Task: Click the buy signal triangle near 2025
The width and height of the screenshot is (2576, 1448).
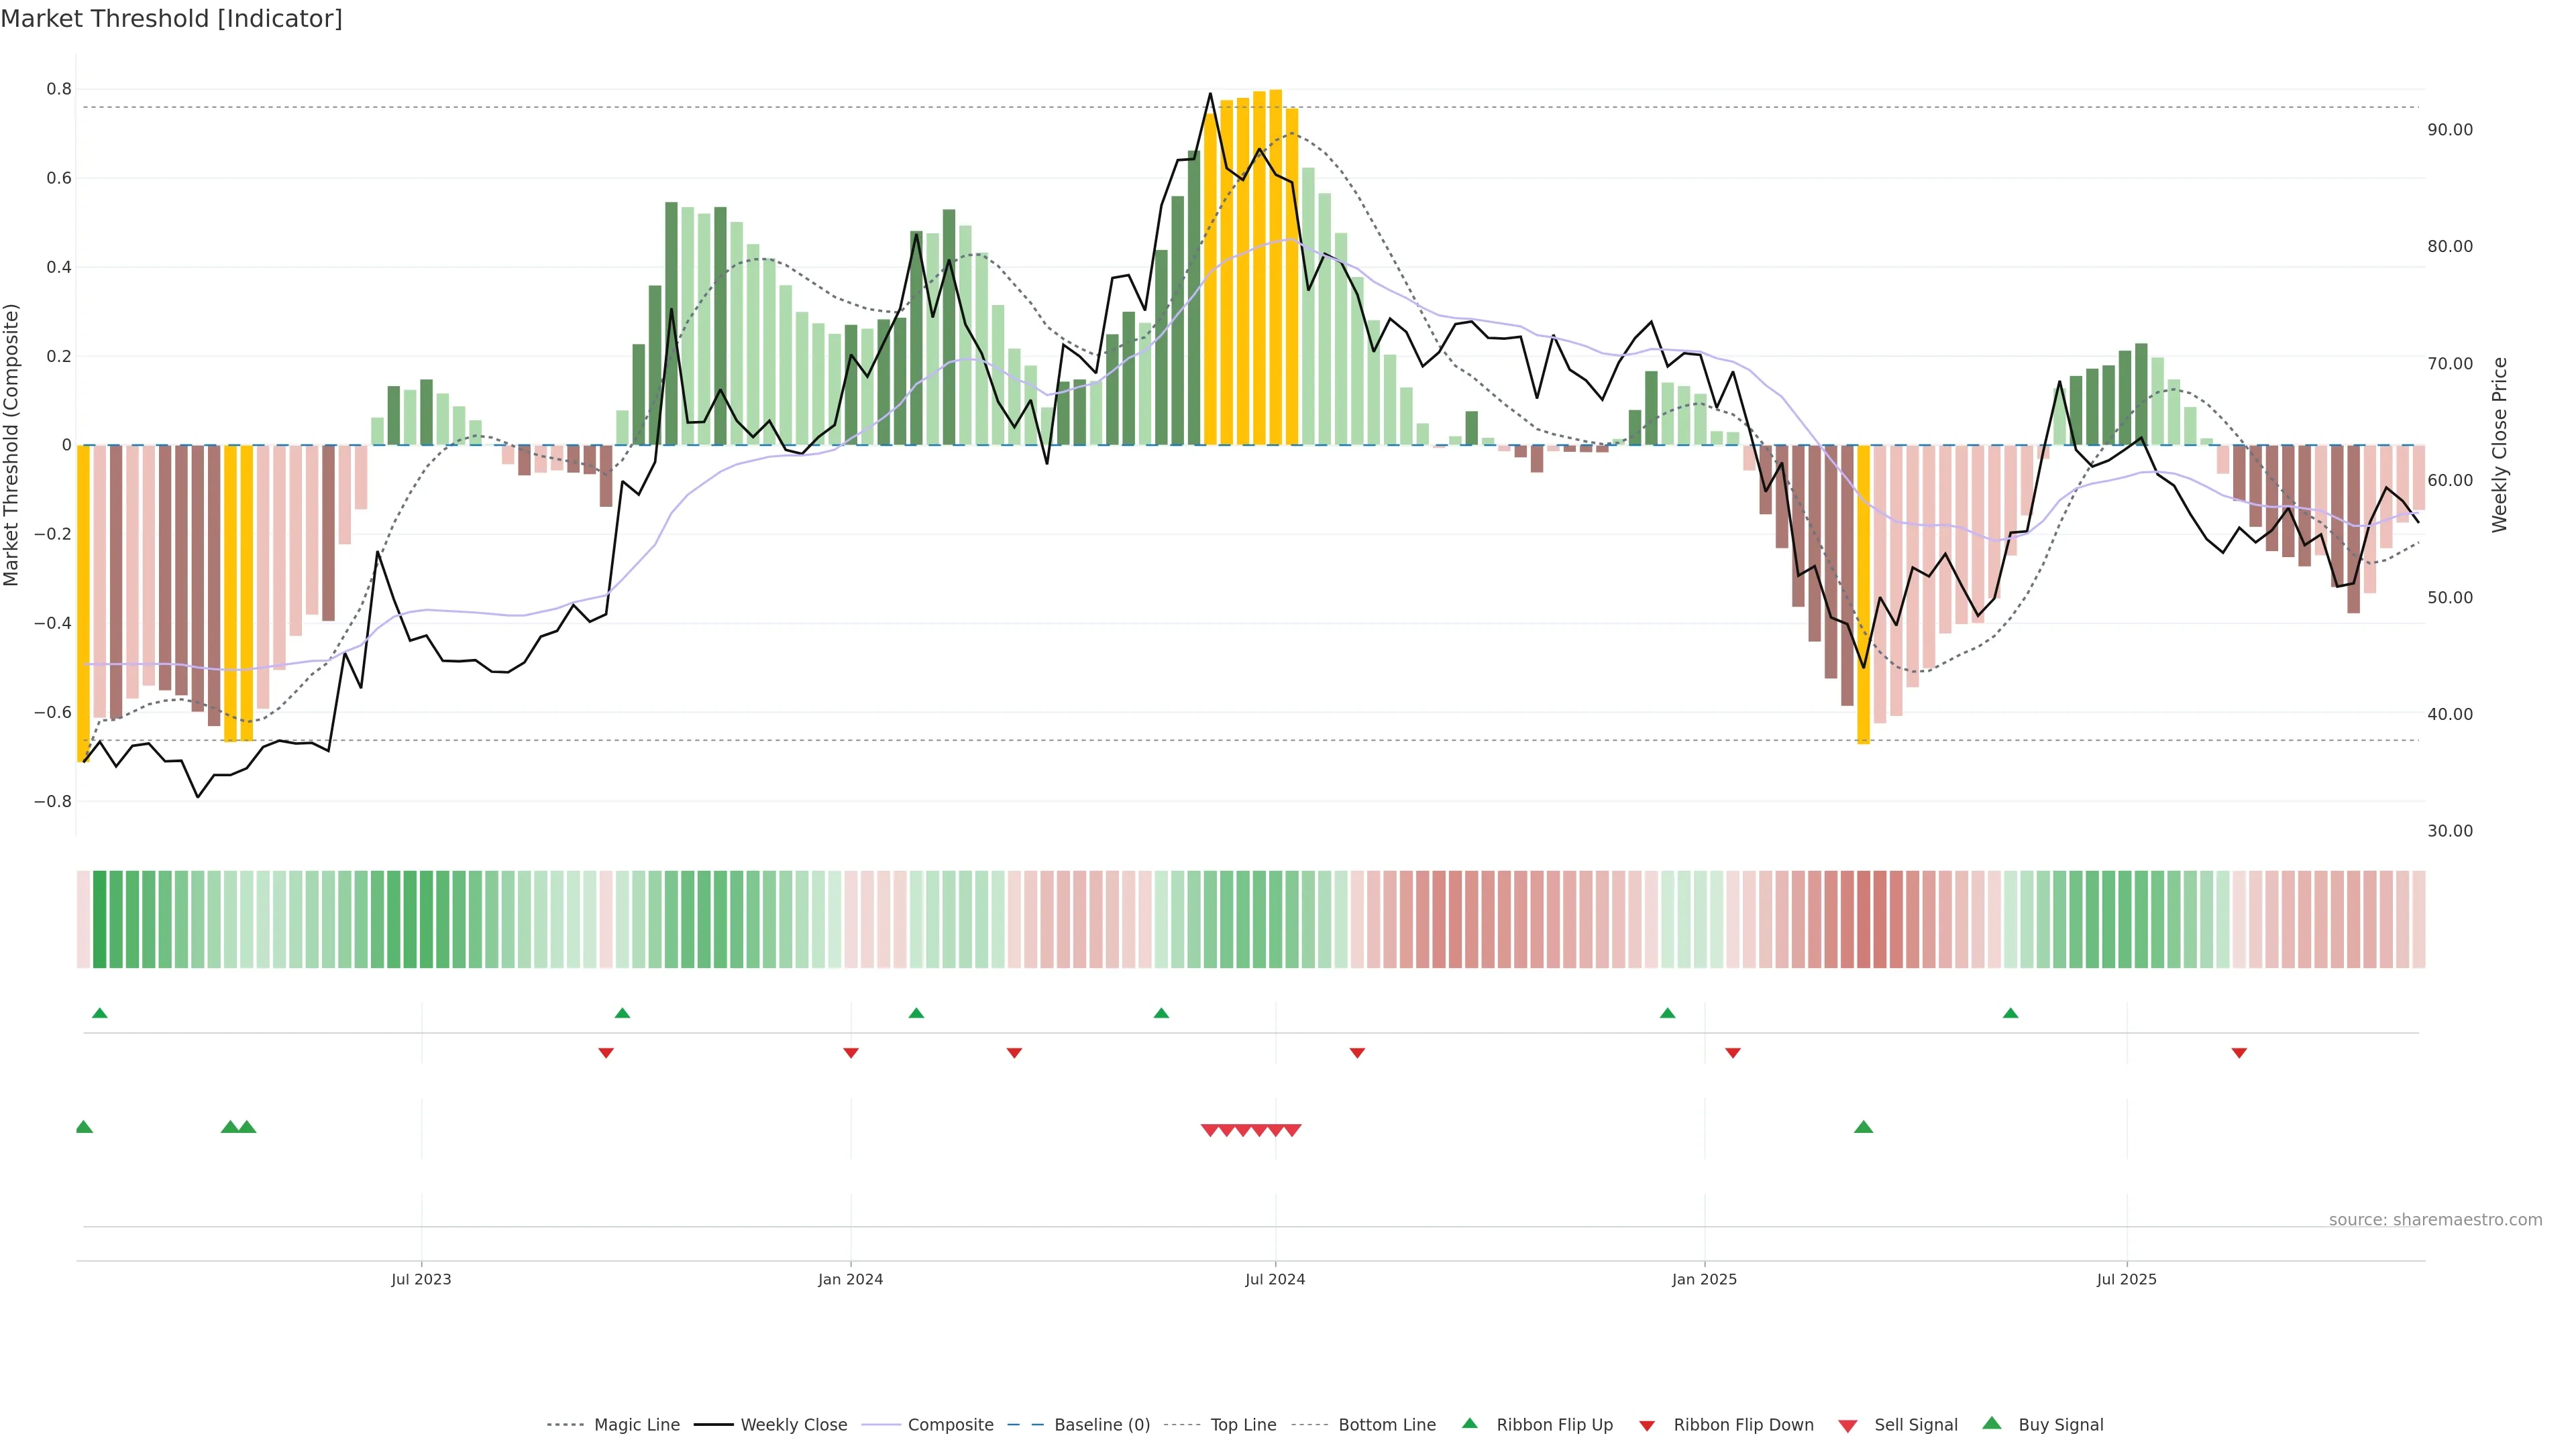Action: point(1863,1127)
